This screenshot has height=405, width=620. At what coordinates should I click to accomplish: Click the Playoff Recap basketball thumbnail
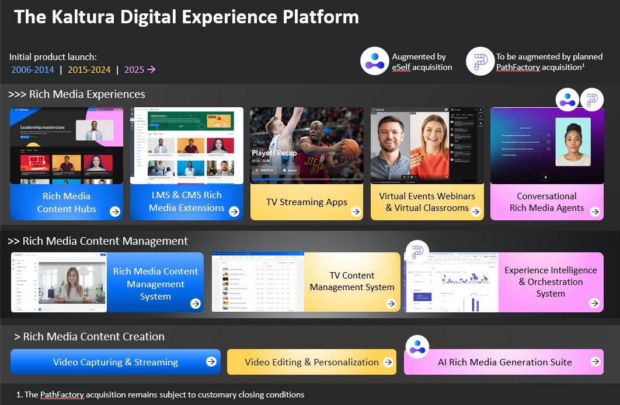[x=306, y=146]
